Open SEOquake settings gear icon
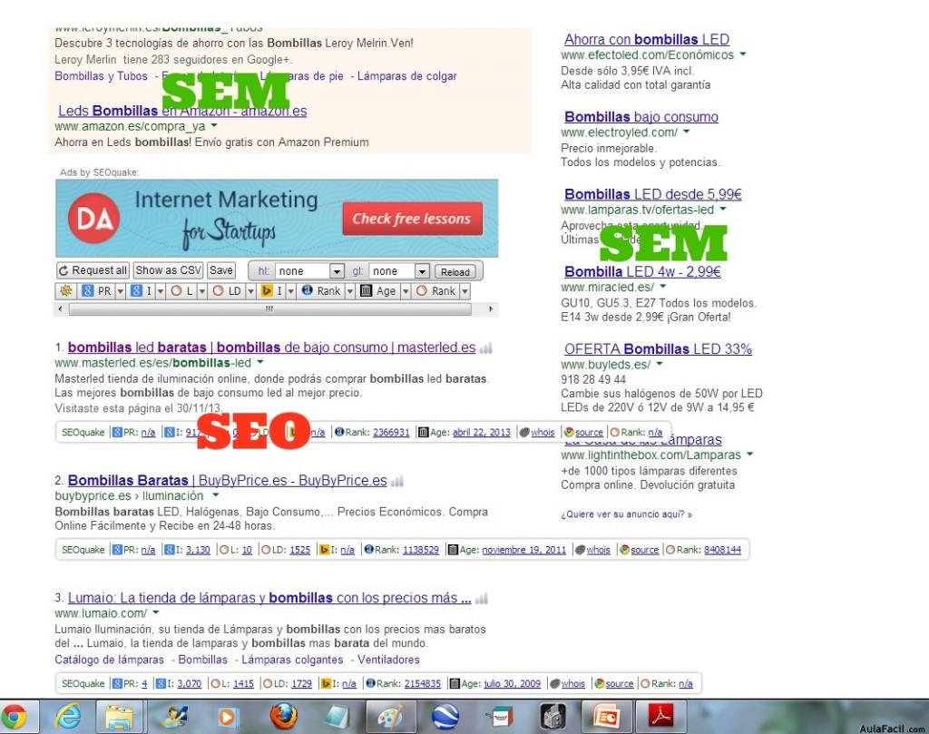 tap(65, 291)
